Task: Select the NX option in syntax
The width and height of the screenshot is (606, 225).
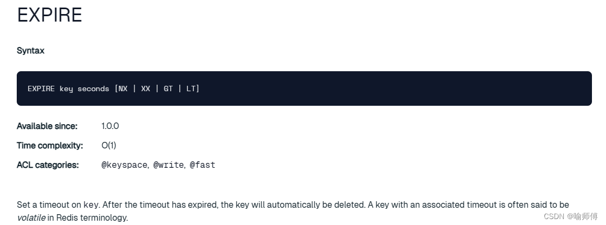Action: (123, 88)
